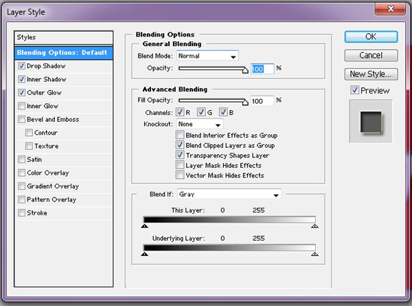Toggle the B channel checkbox
The image size is (412, 306).
[223, 112]
